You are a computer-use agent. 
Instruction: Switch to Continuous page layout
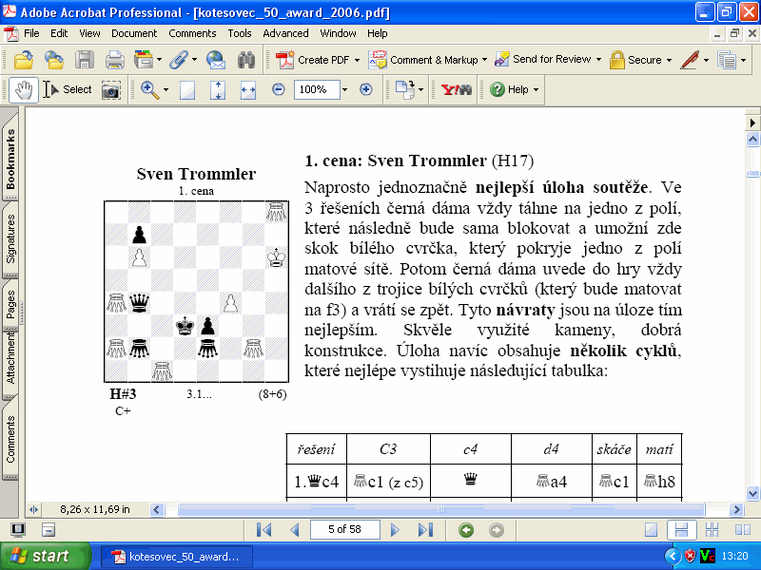click(x=681, y=530)
